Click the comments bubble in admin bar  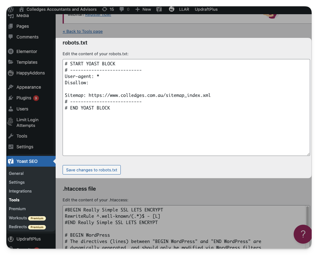(x=121, y=9)
